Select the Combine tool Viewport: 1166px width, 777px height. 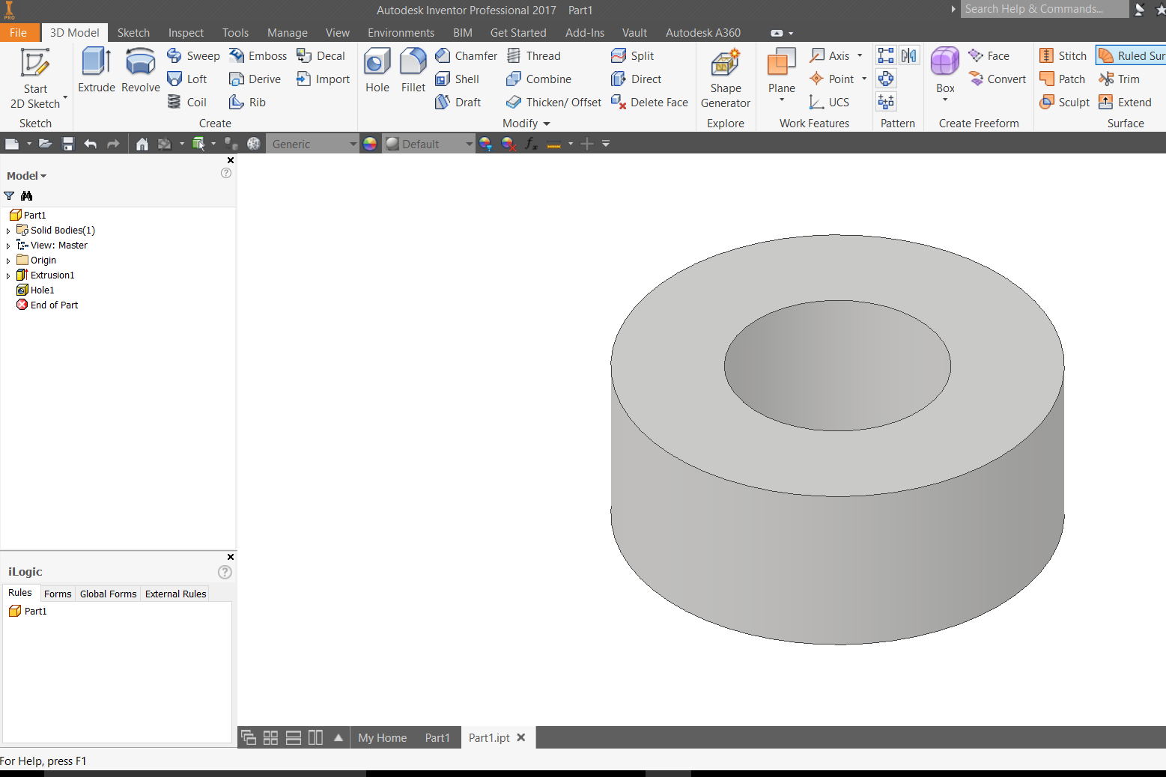coord(538,79)
